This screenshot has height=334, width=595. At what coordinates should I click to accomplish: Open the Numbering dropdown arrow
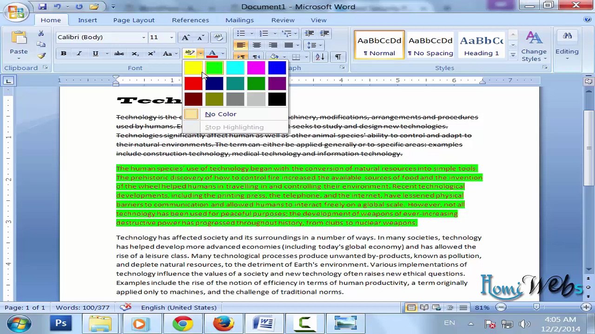(x=275, y=33)
